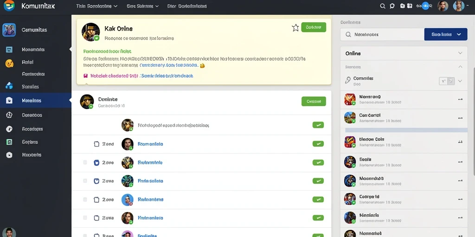Viewport: 475px width, 237px height.
Task: Click the right-panel search input field
Action: coord(382,34)
